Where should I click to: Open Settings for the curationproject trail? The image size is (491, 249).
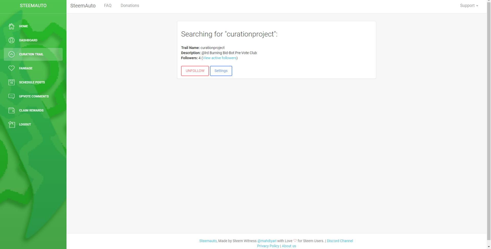pyautogui.click(x=221, y=71)
